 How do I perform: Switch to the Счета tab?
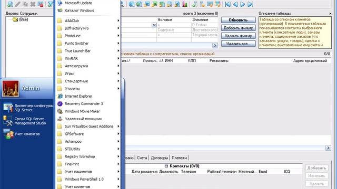142,158
